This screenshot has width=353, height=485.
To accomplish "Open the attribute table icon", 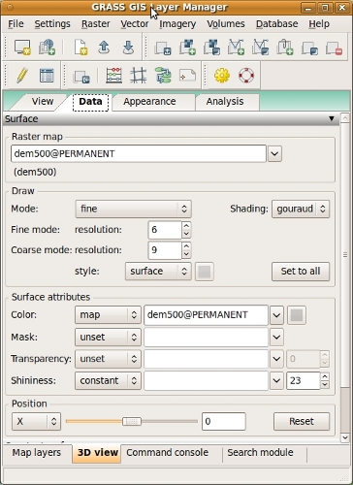I will tap(47, 76).
